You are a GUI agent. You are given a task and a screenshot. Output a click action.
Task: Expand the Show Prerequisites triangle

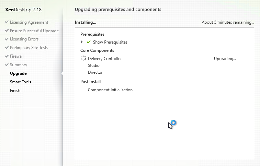click(82, 42)
